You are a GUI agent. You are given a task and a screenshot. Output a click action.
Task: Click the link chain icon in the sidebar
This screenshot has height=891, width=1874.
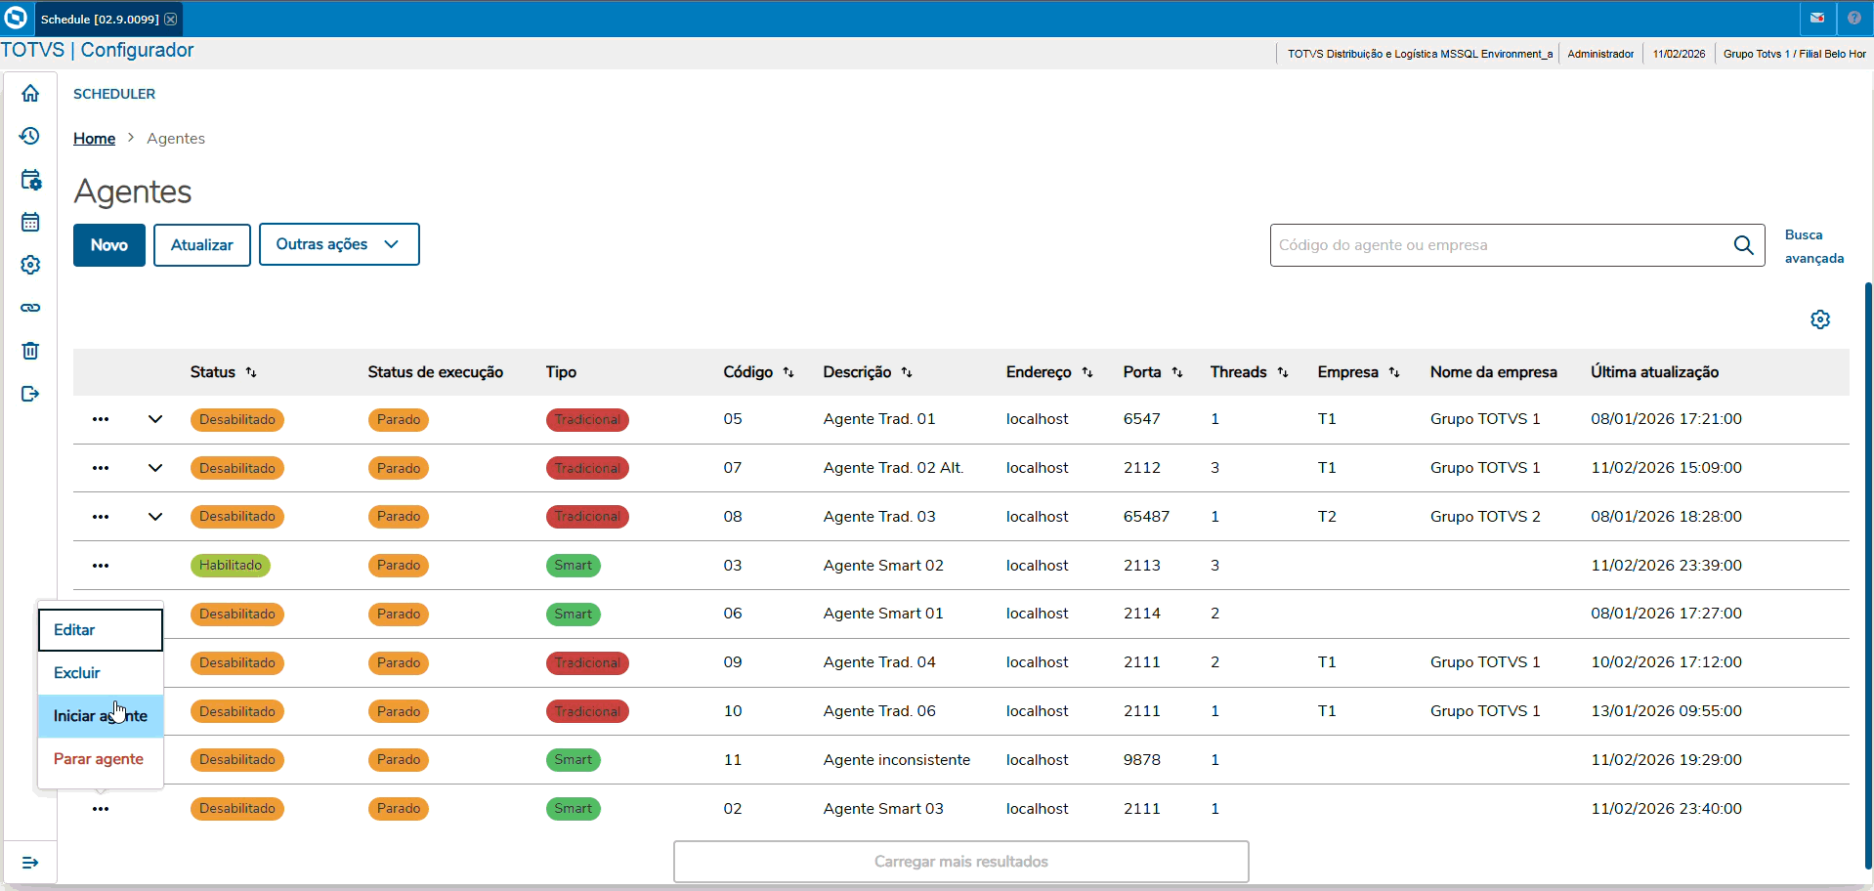[30, 308]
